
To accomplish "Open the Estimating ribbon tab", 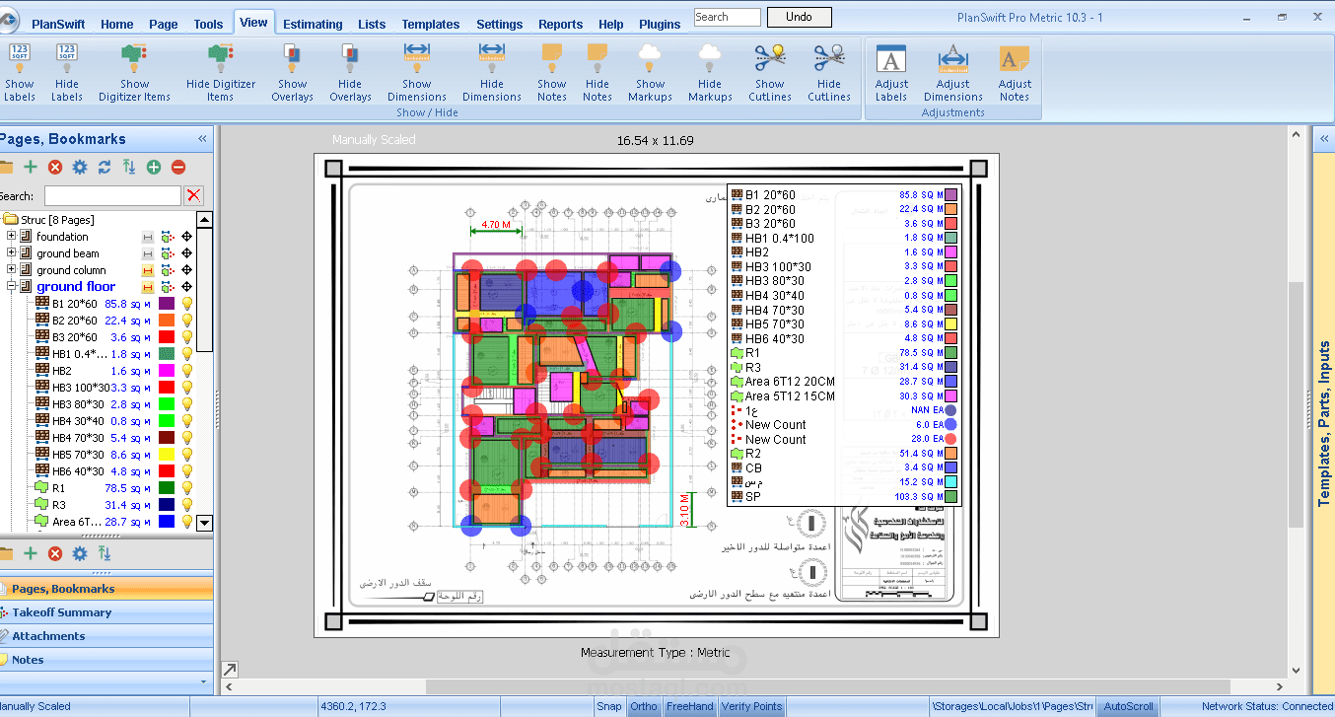I will point(313,25).
